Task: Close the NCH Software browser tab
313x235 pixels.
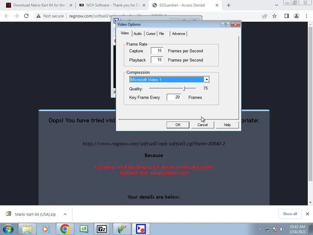Action: pyautogui.click(x=144, y=6)
